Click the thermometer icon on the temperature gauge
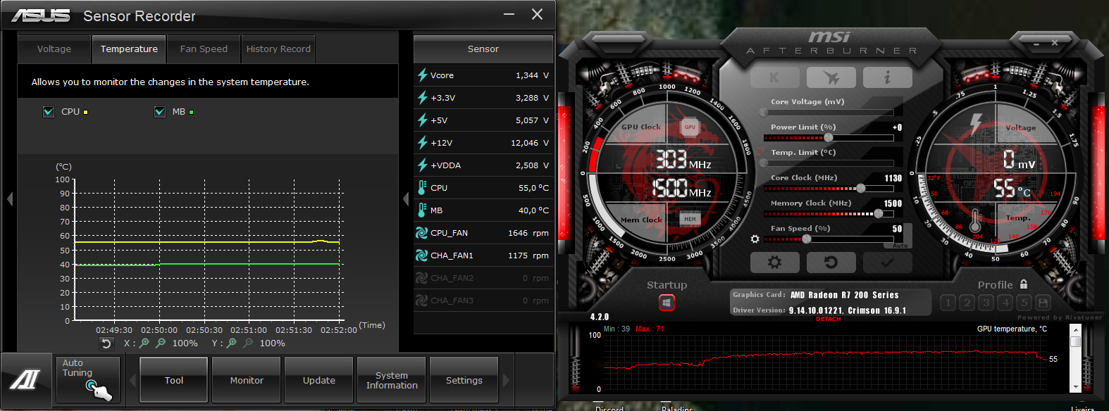 (975, 221)
